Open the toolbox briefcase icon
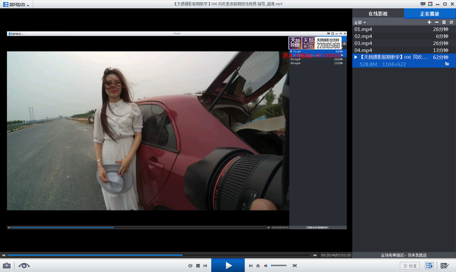 click(7, 266)
